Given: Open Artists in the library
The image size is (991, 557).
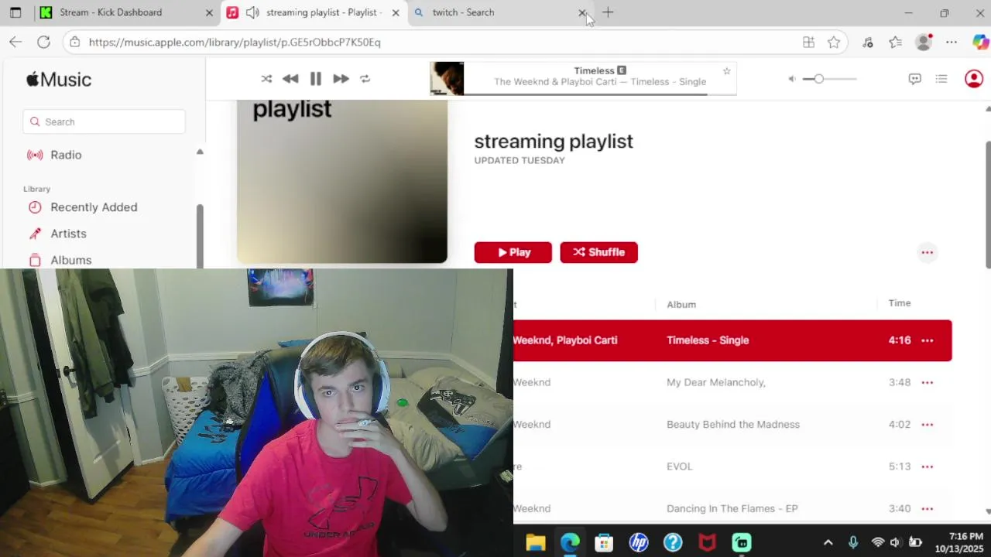Looking at the screenshot, I should tap(68, 234).
